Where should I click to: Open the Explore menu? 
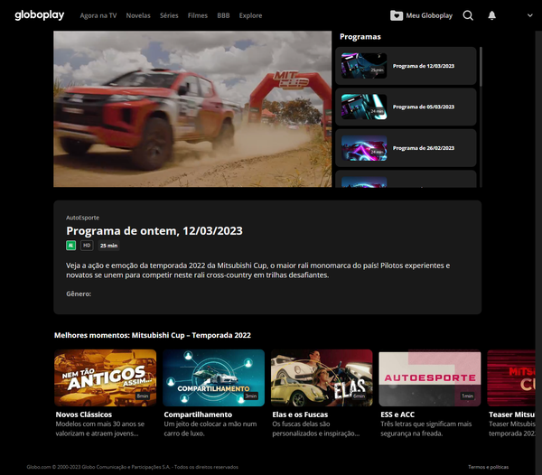[x=250, y=15]
